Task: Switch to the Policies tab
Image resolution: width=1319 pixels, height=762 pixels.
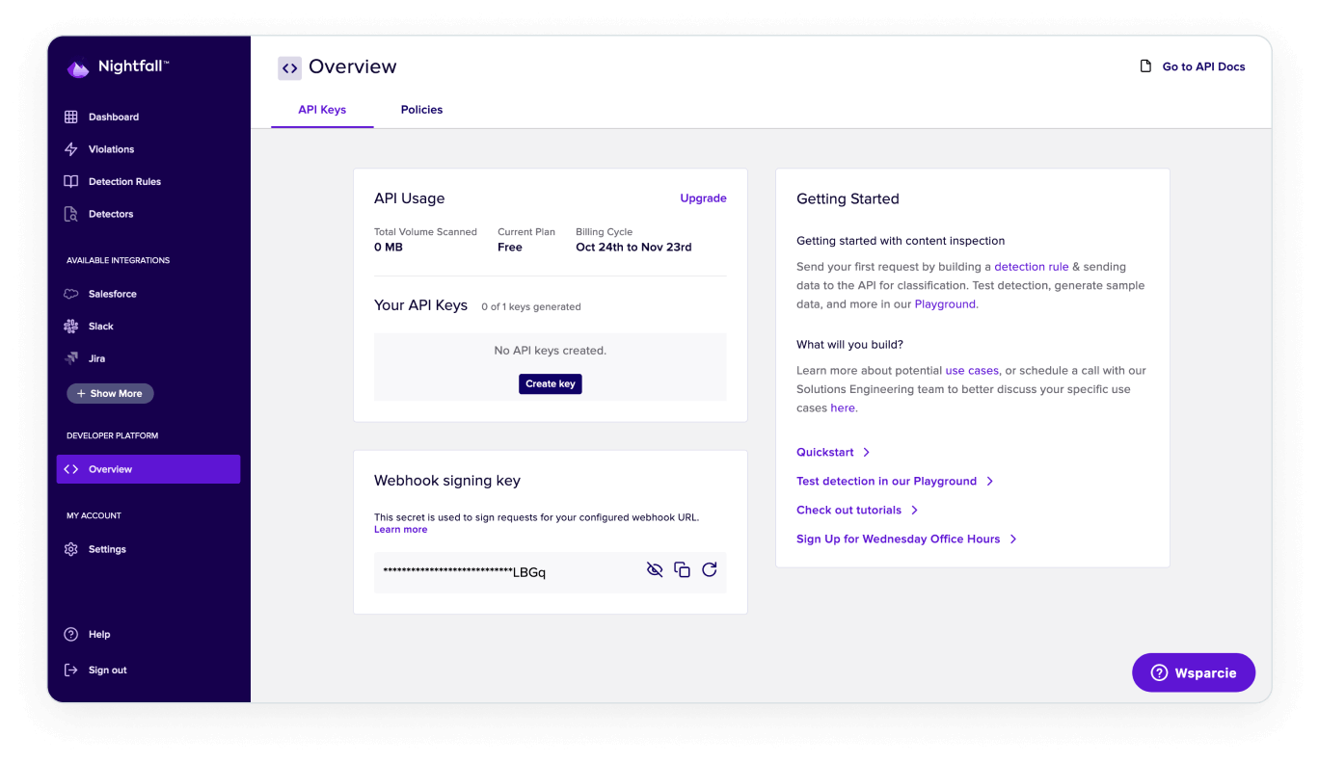Action: click(x=421, y=110)
